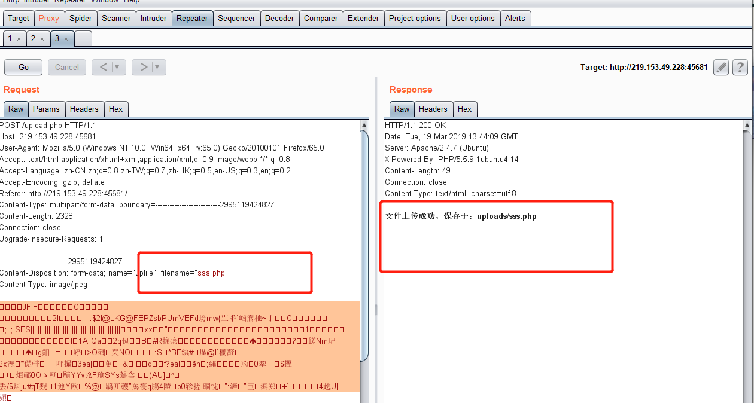754x403 pixels.
Task: Open the Target tab
Action: pos(19,18)
